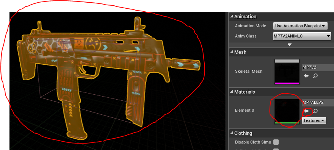This screenshot has height=150, width=334.
Task: Click the Animation Mode label
Action: coord(251,26)
